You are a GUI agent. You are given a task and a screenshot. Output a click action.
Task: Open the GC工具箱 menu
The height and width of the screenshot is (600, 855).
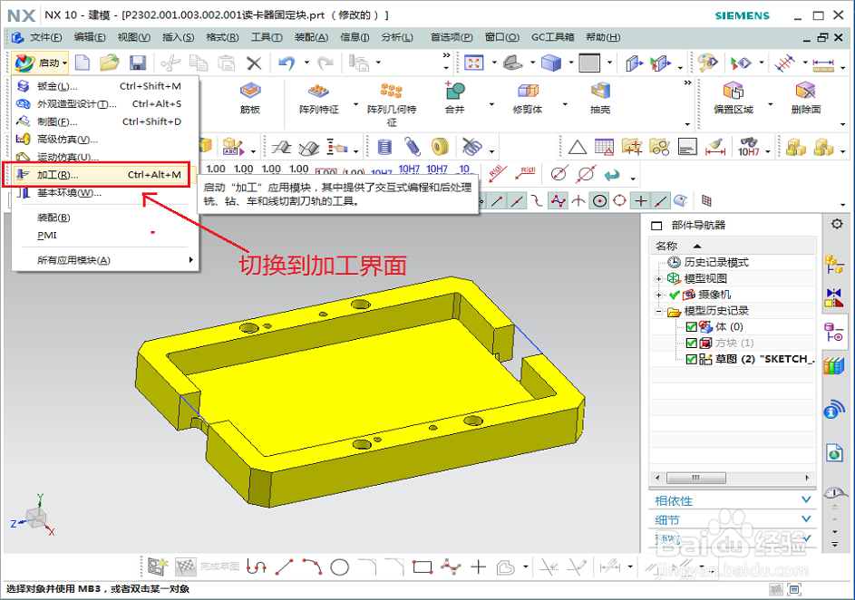click(x=553, y=37)
